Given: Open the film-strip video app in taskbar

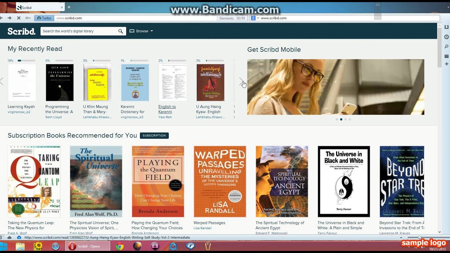Looking at the screenshot, I should [155, 247].
